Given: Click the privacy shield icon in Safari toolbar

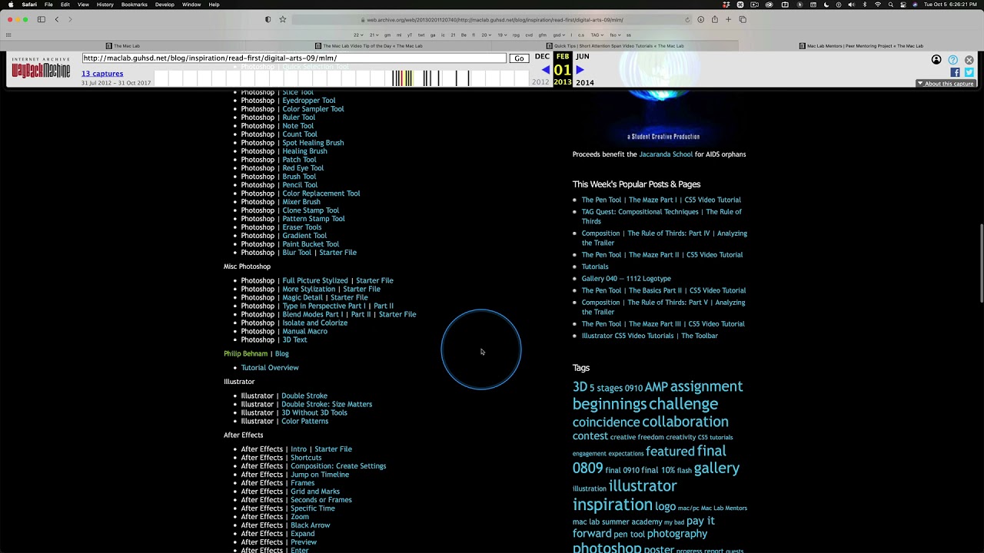Looking at the screenshot, I should click(268, 19).
